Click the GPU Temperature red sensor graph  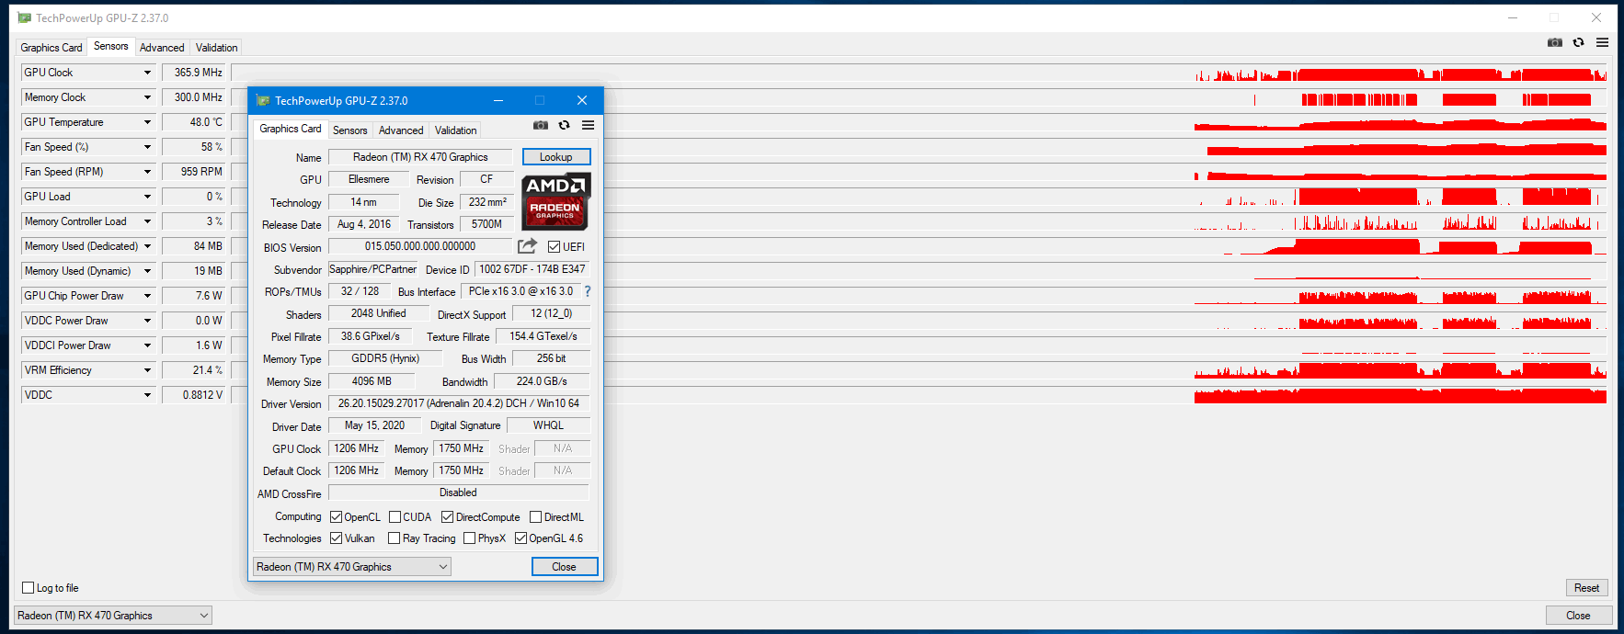1401,123
